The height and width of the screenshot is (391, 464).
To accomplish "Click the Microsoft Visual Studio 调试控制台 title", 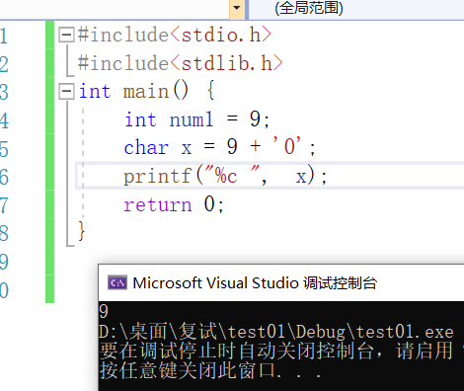I will click(255, 283).
